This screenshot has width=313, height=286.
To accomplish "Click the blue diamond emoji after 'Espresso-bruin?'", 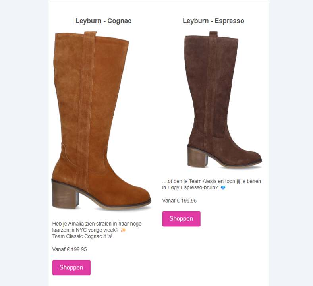I will click(223, 187).
